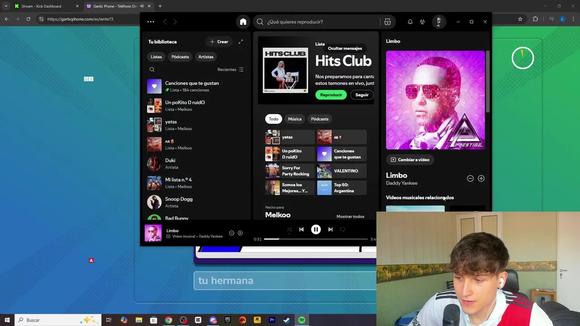
Task: Pause the current song
Action: tap(316, 230)
